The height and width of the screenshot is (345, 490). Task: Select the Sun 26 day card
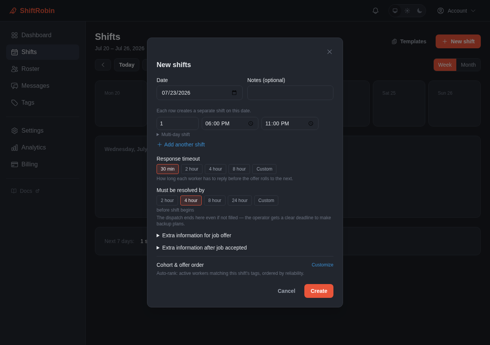454,103
